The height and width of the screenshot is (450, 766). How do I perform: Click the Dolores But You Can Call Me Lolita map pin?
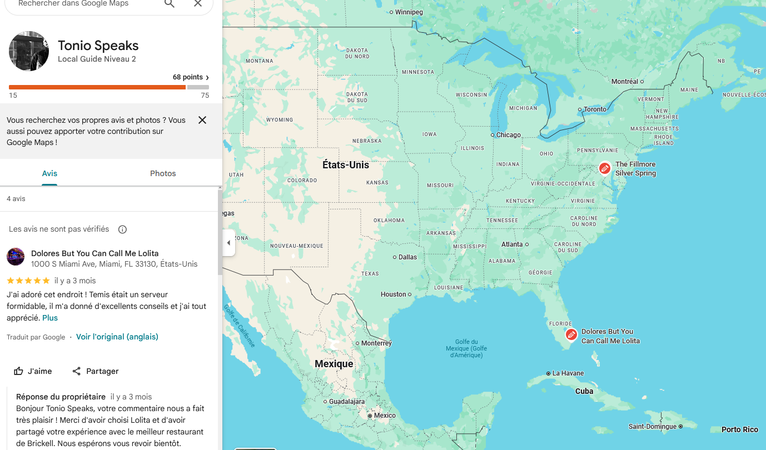click(571, 334)
